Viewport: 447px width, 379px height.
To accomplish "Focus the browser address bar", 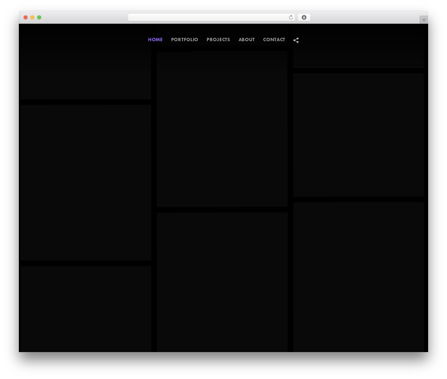I will 212,17.
